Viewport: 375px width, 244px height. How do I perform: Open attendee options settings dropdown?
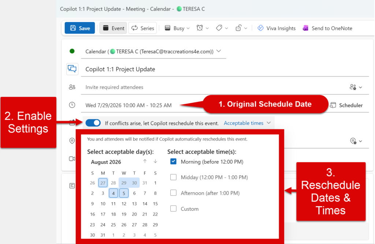coord(356,87)
